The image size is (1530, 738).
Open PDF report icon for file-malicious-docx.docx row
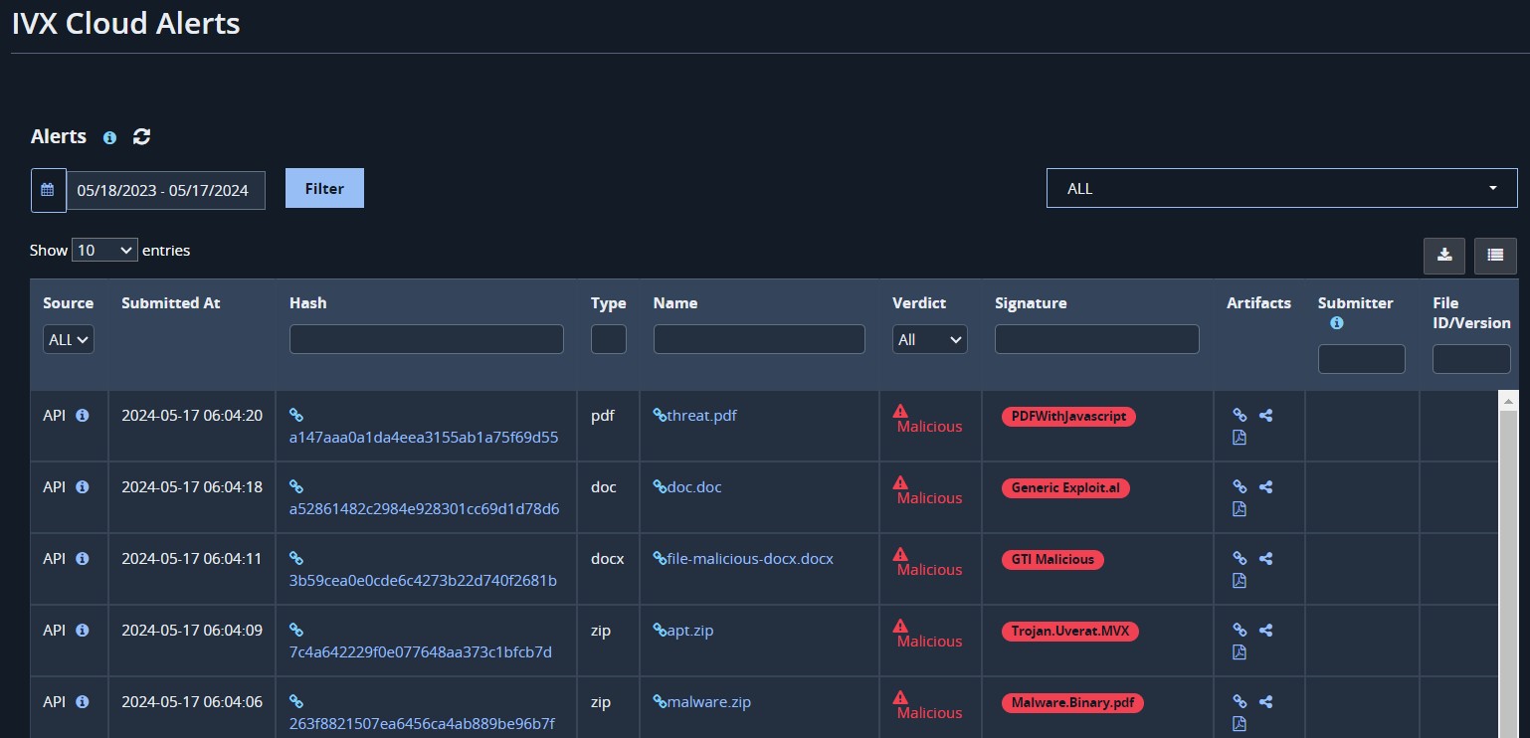(1240, 581)
